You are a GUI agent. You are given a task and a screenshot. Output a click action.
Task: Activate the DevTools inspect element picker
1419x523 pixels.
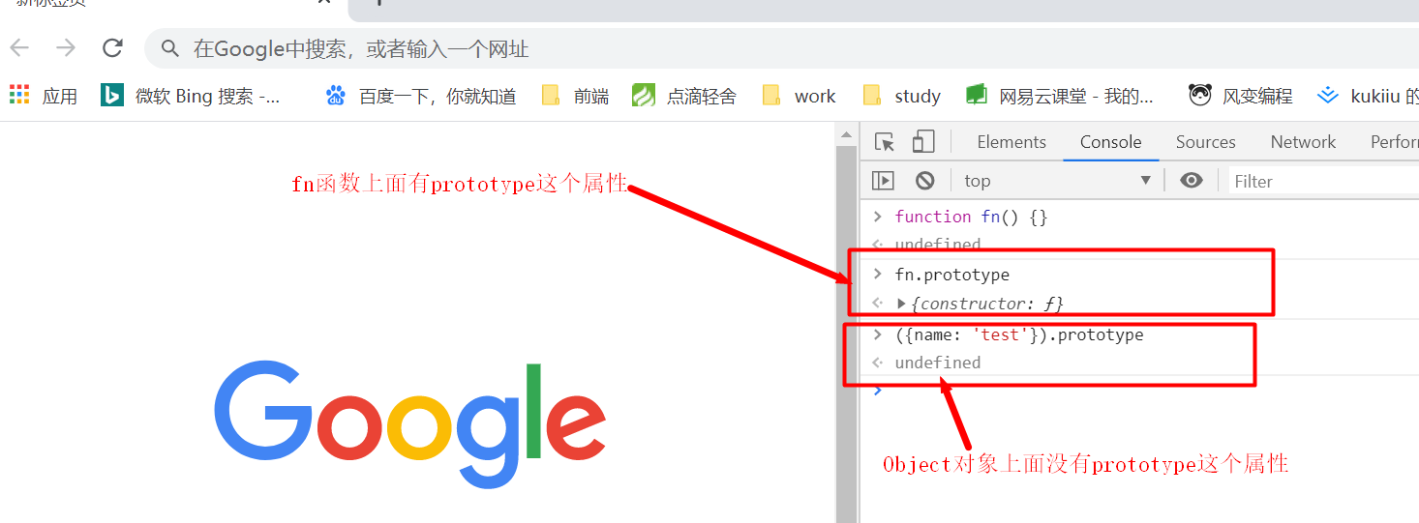pos(885,142)
